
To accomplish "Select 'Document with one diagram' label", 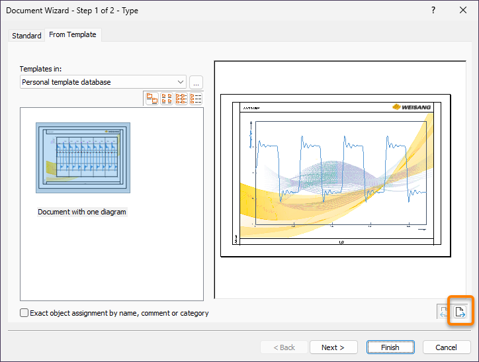I will tap(82, 212).
